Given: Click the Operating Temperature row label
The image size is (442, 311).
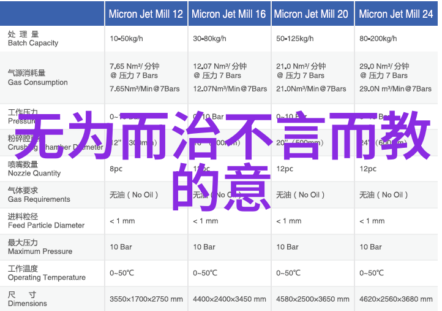Looking at the screenshot, I should pyautogui.click(x=47, y=273).
